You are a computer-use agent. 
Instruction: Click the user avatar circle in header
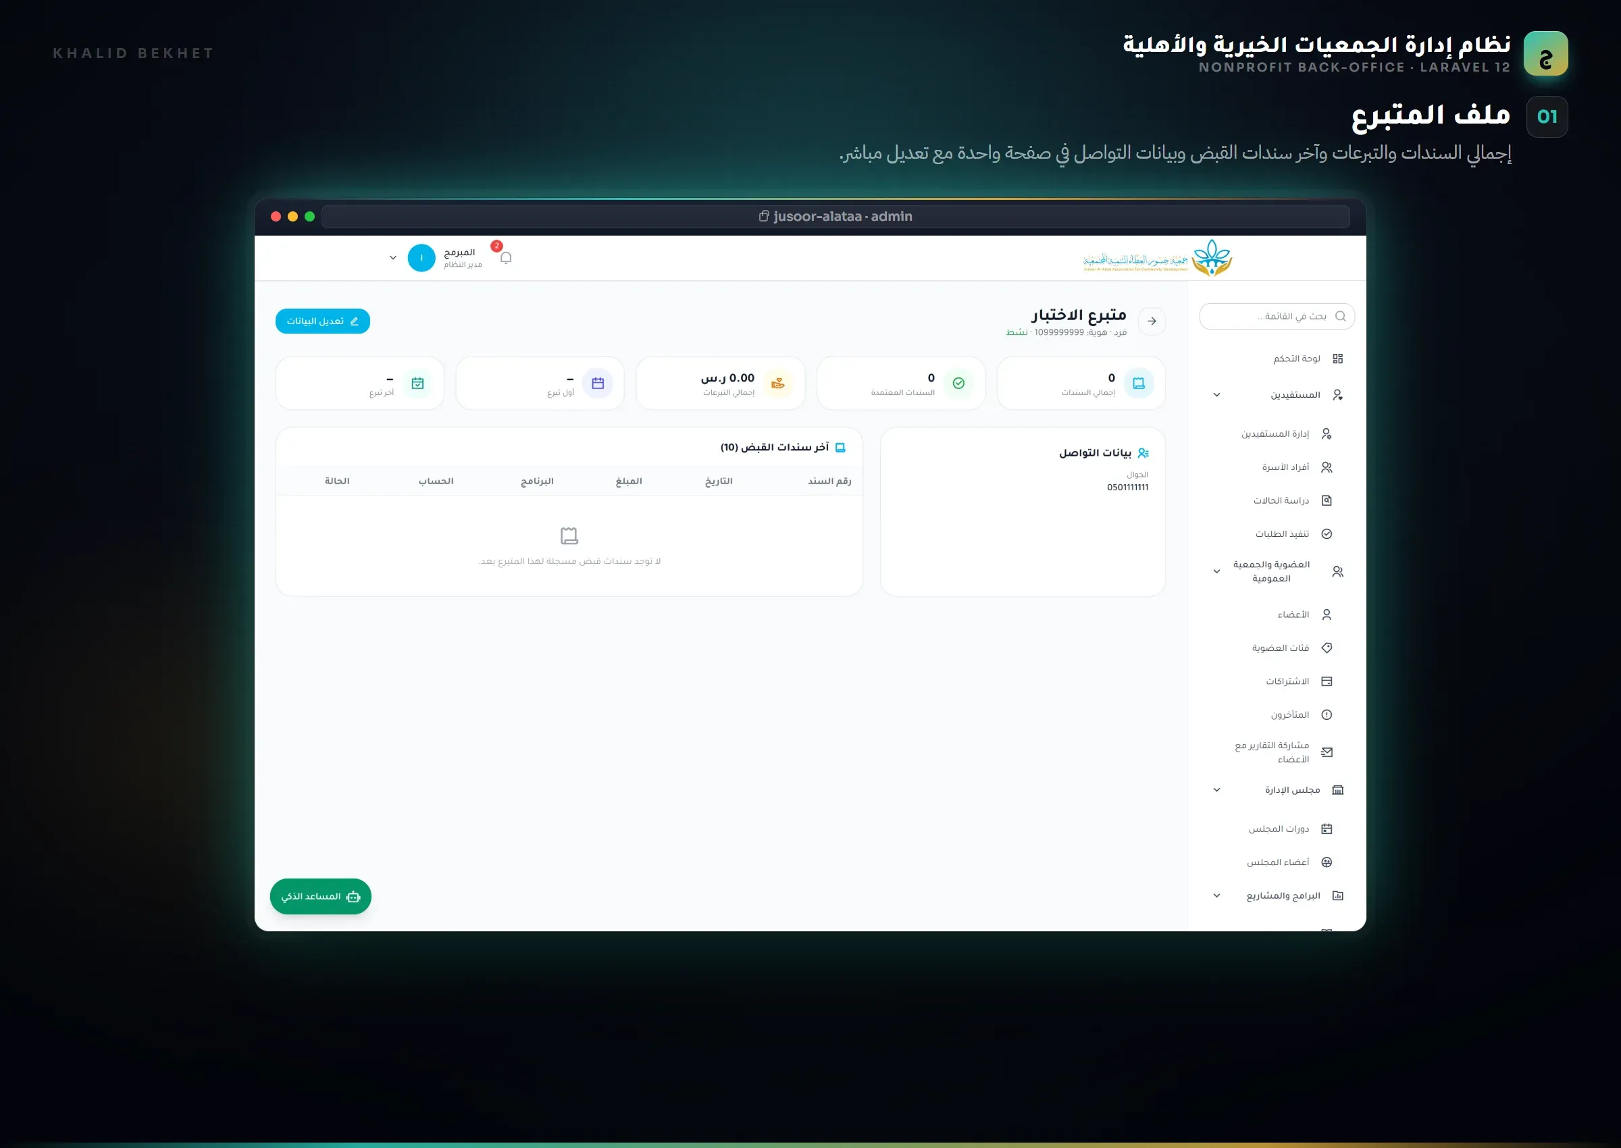[x=421, y=258]
